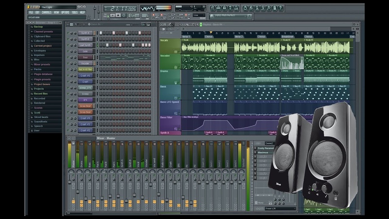Viewport: 389px width, 219px height.
Task: Mute the Drums playlist track
Action: pyautogui.click(x=179, y=83)
